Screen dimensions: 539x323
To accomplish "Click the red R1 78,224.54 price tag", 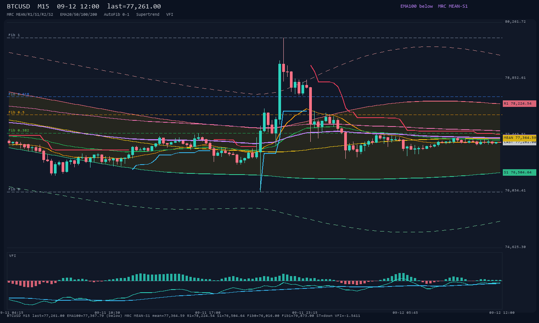I will point(519,103).
